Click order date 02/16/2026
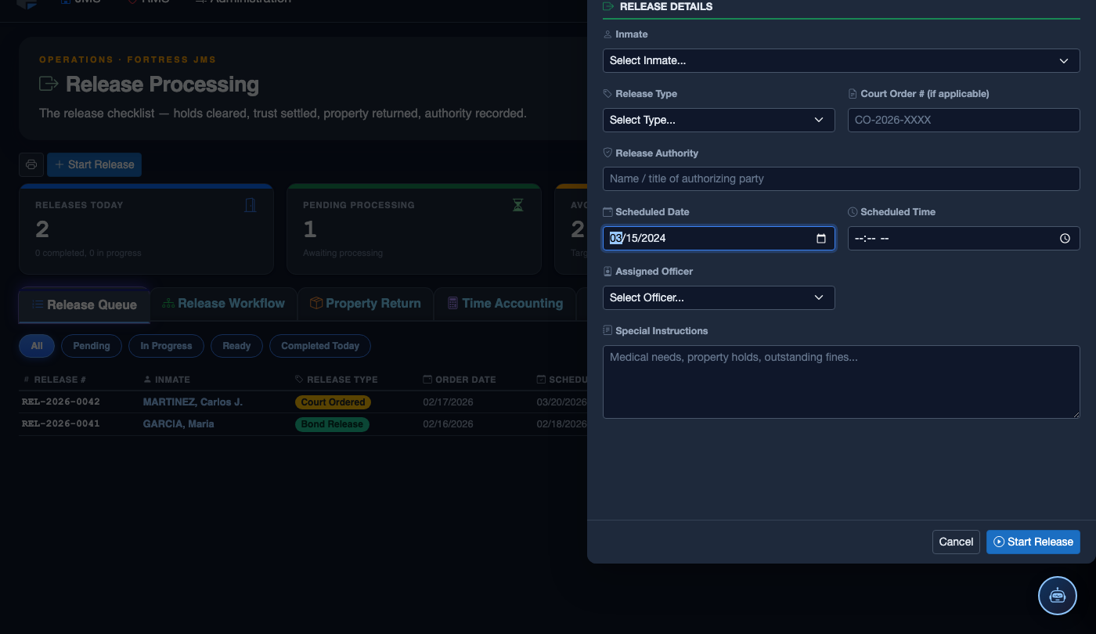The width and height of the screenshot is (1096, 634). point(448,424)
